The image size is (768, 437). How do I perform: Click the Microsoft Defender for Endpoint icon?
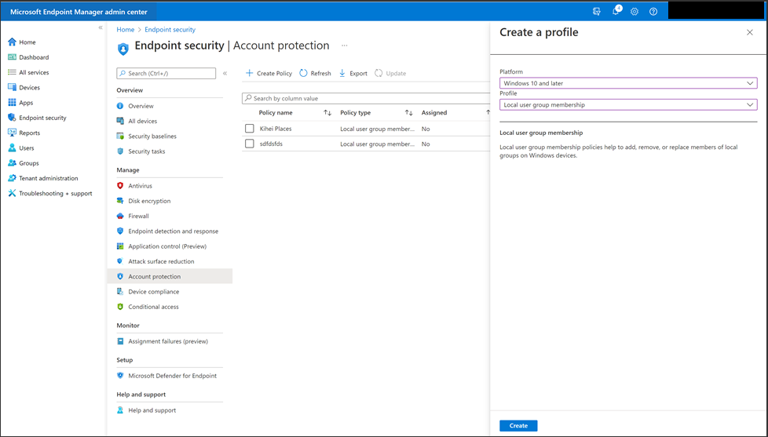click(120, 376)
